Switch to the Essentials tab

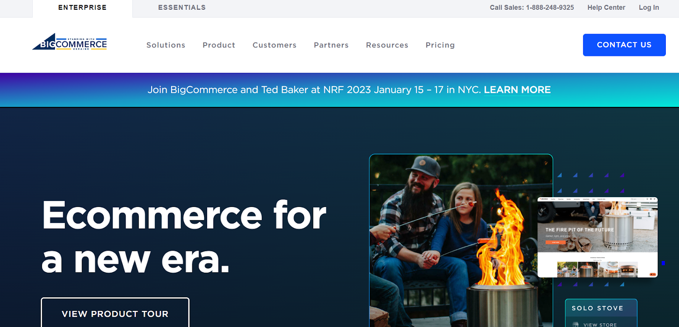tap(182, 8)
